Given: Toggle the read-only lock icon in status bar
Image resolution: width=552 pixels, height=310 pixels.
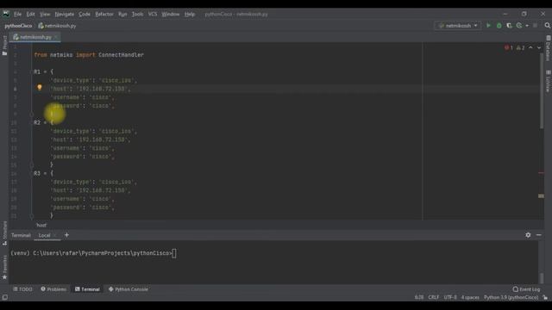Looking at the screenshot, I should point(545,297).
